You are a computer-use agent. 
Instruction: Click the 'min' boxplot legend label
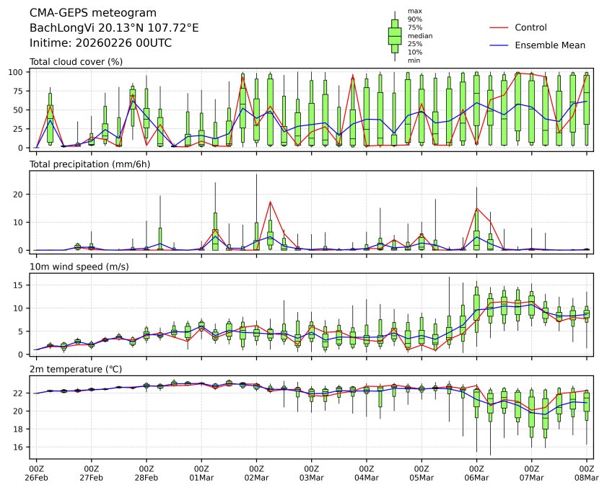(x=414, y=61)
